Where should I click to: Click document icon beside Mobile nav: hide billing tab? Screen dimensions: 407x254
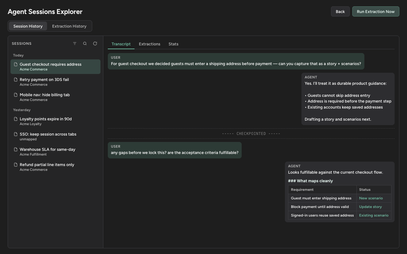coord(16,95)
